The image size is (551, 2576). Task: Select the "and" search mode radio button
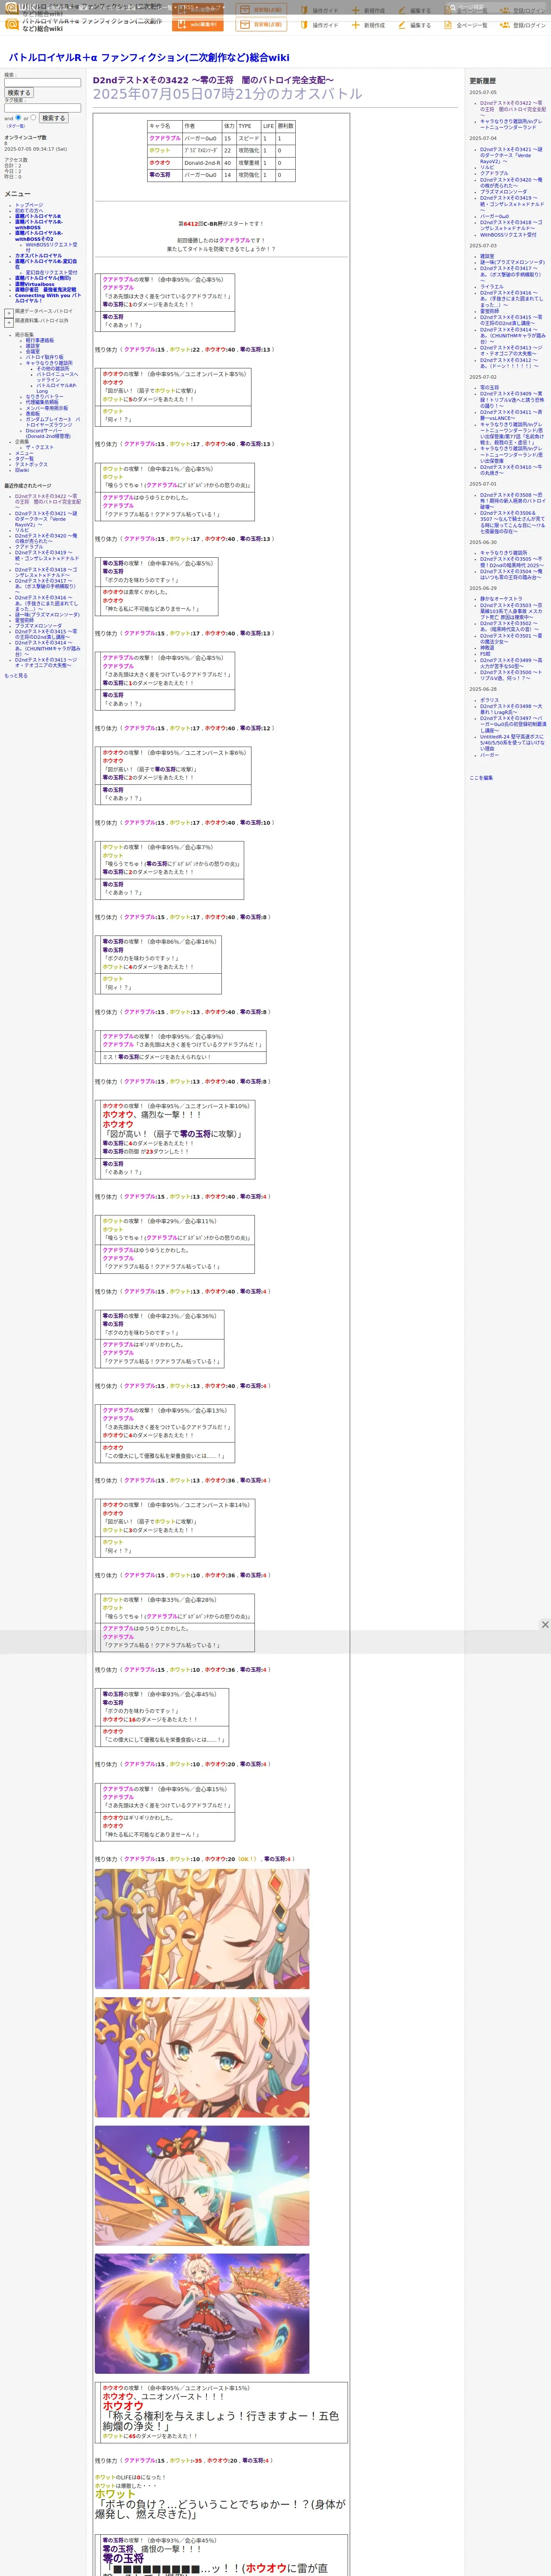[x=18, y=117]
